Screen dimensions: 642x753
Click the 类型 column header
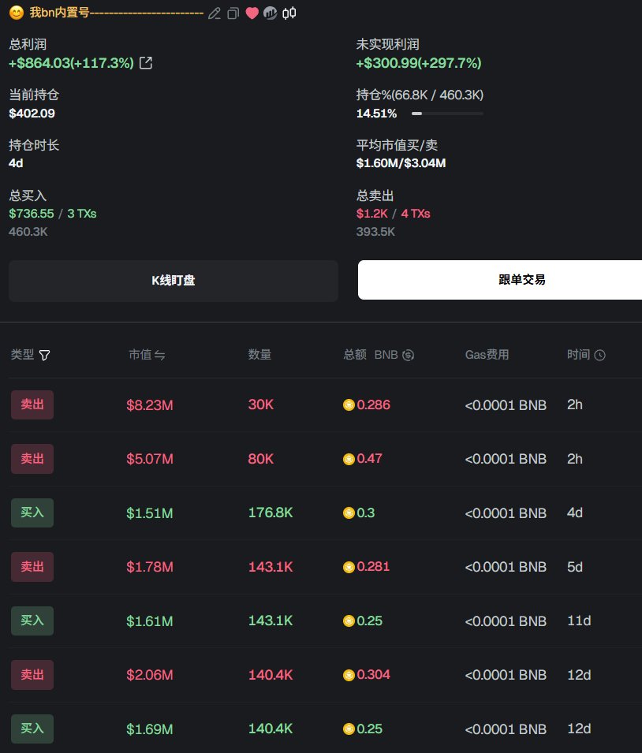coord(22,355)
